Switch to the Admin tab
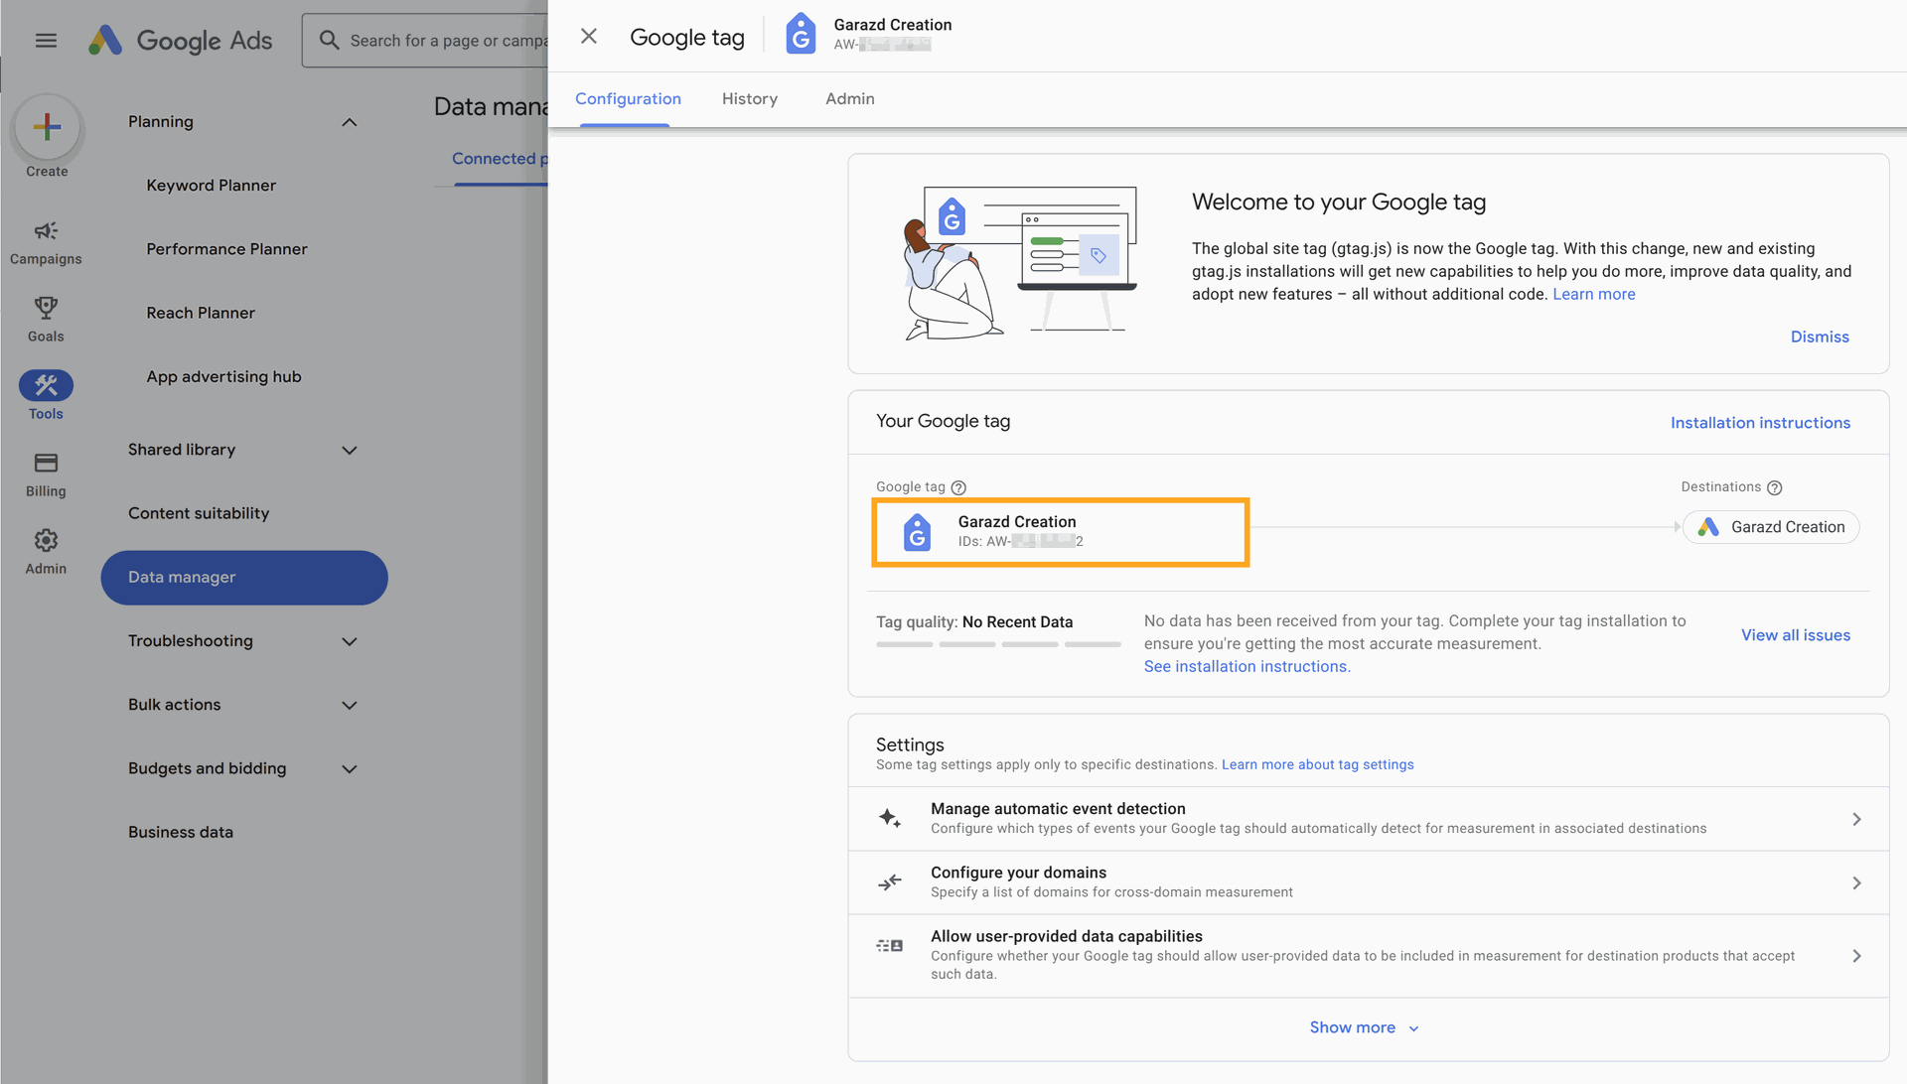The image size is (1907, 1084). (x=850, y=98)
